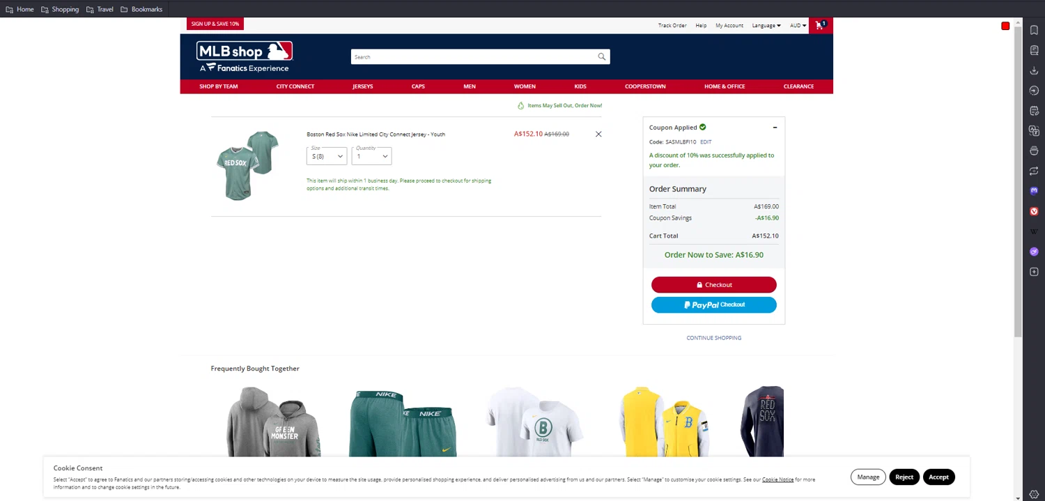Image resolution: width=1045 pixels, height=501 pixels.
Task: Manage cookie settings
Action: [868, 477]
